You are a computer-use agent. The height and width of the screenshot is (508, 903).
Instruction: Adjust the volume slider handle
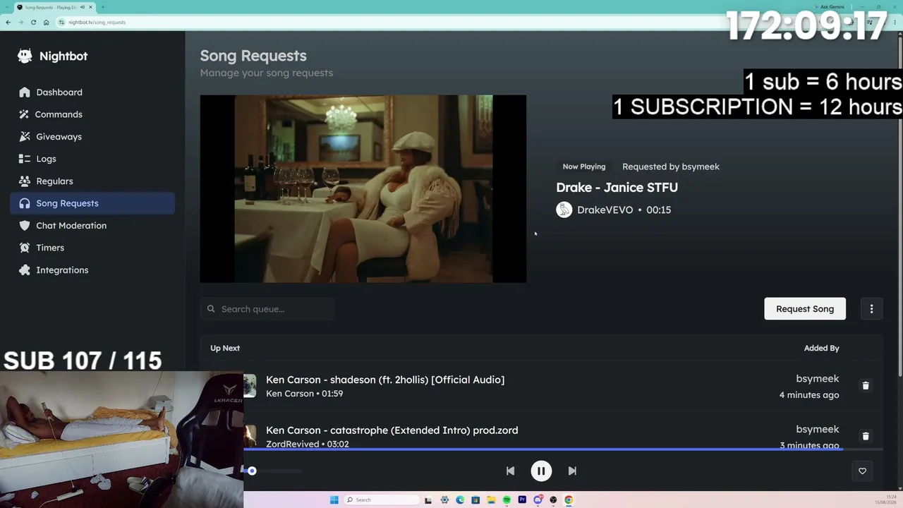[252, 471]
